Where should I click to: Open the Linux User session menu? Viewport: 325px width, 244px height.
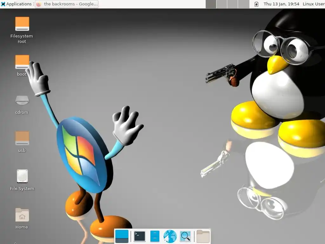coord(314,4)
